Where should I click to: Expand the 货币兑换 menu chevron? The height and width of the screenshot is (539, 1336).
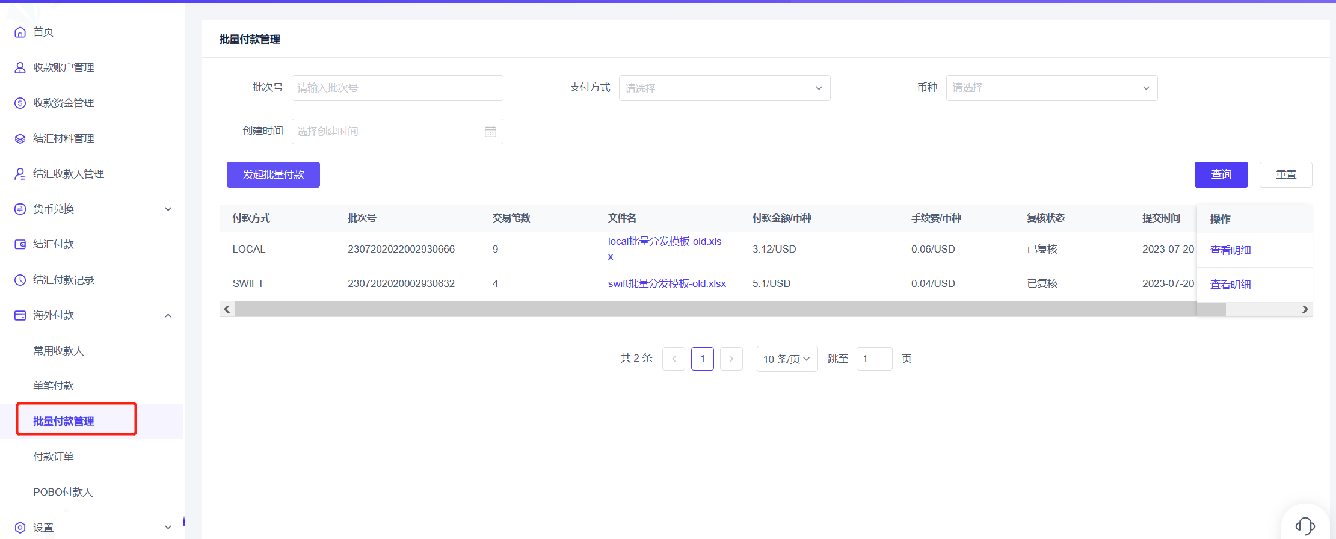(x=168, y=209)
